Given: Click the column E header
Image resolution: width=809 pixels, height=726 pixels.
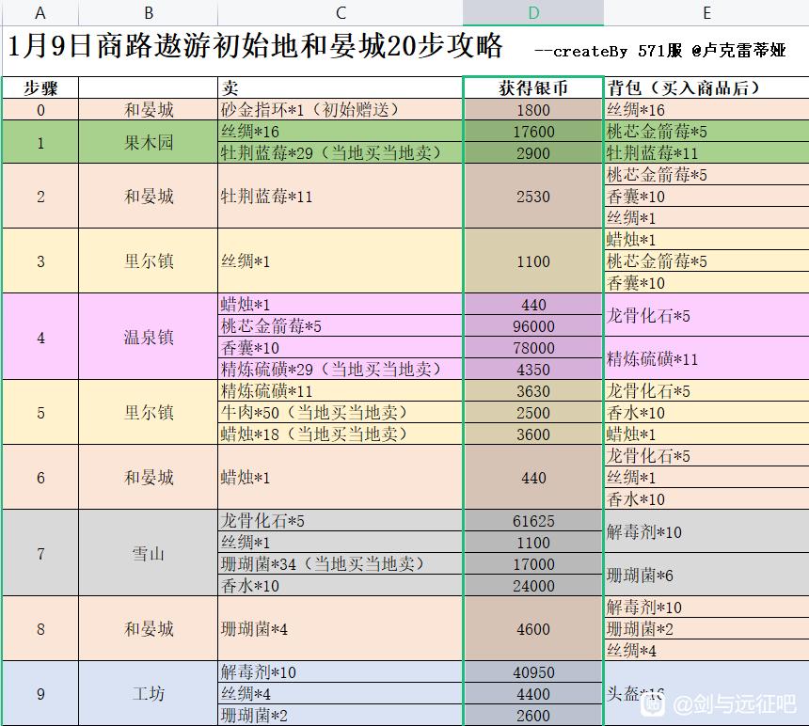Looking at the screenshot, I should pos(706,12).
